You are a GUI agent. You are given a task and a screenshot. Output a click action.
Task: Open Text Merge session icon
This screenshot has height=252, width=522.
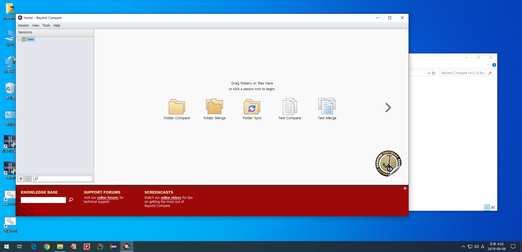(327, 109)
